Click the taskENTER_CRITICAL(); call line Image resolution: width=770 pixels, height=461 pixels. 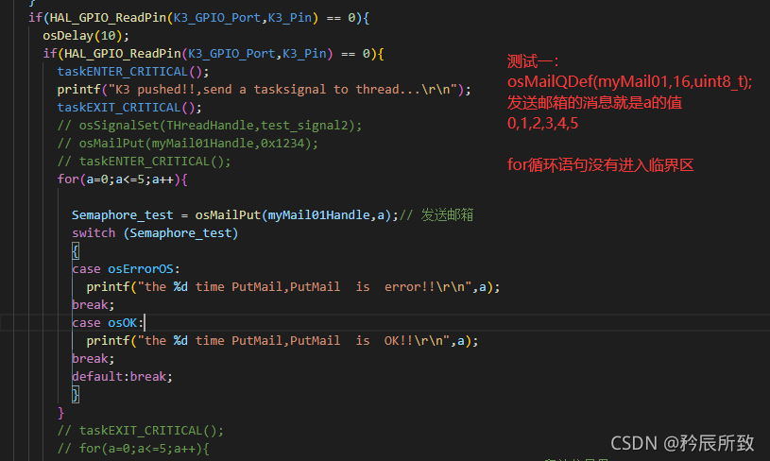(133, 72)
